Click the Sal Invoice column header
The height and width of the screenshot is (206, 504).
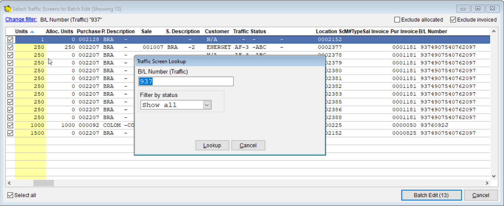[376, 32]
